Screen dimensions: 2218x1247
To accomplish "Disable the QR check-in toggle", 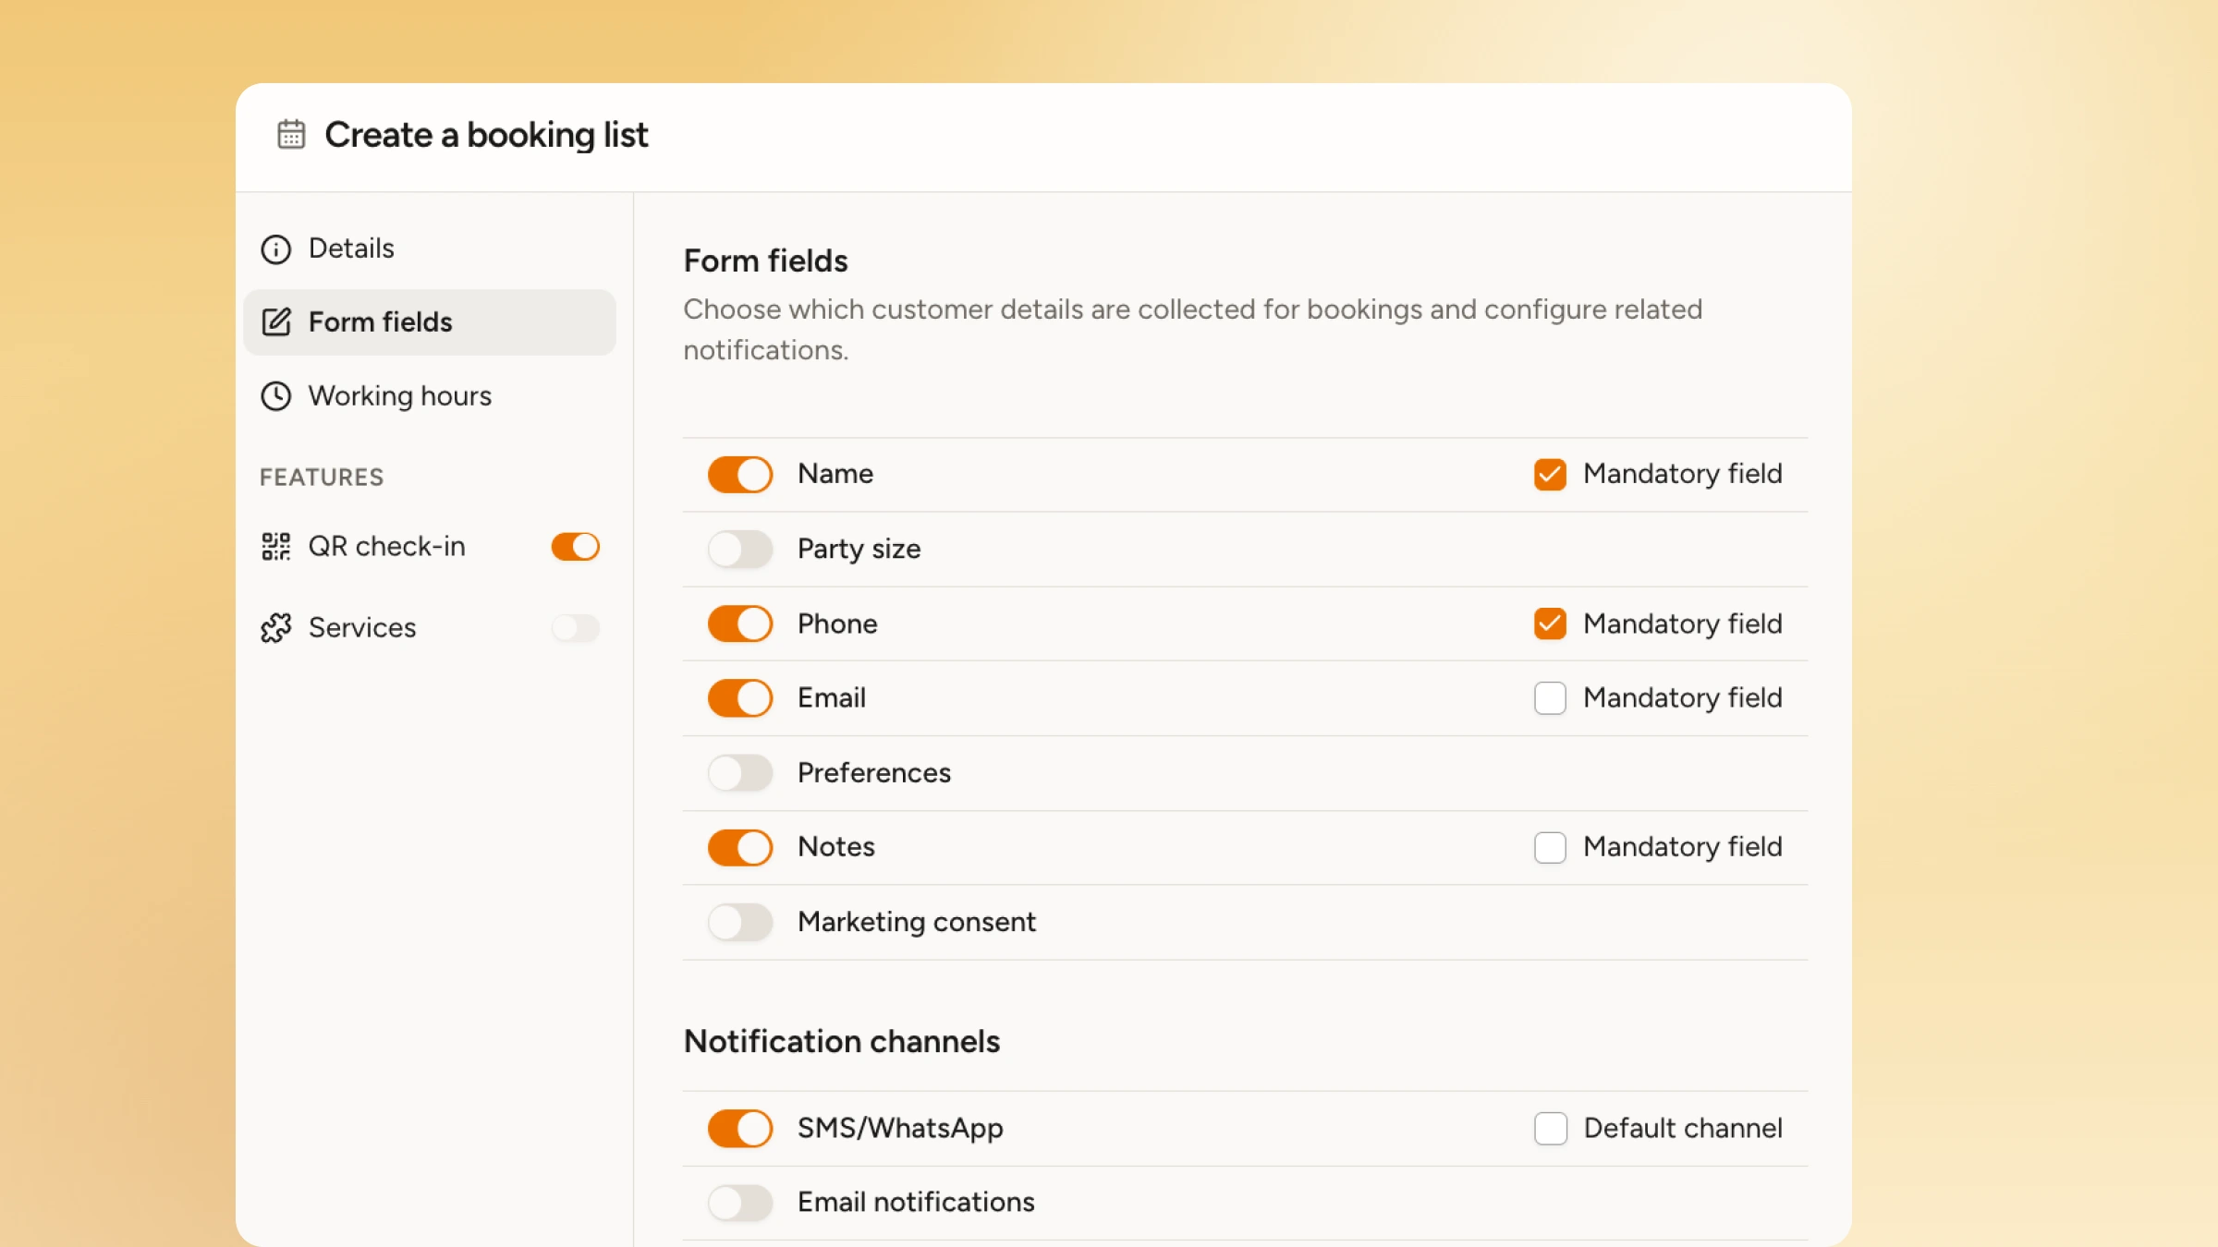I will click(x=575, y=546).
